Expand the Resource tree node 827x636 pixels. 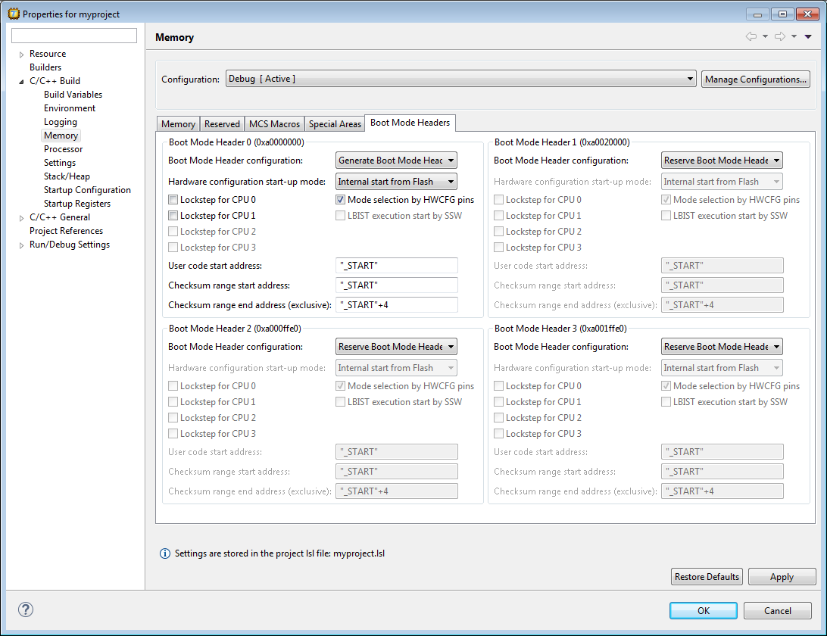(x=22, y=55)
